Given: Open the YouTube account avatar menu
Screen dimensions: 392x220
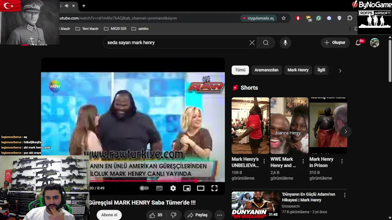Looking at the screenshot, I should pos(375,43).
